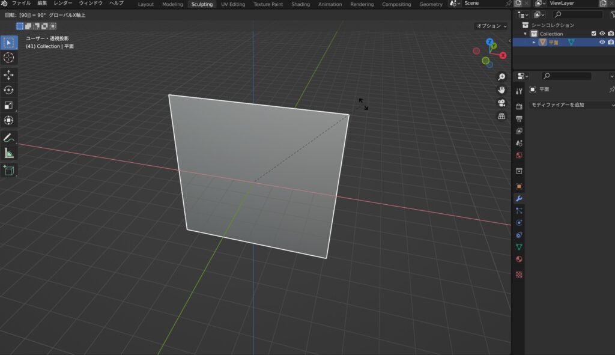Click the outliner search field
This screenshot has height=355, width=615.
(577, 14)
